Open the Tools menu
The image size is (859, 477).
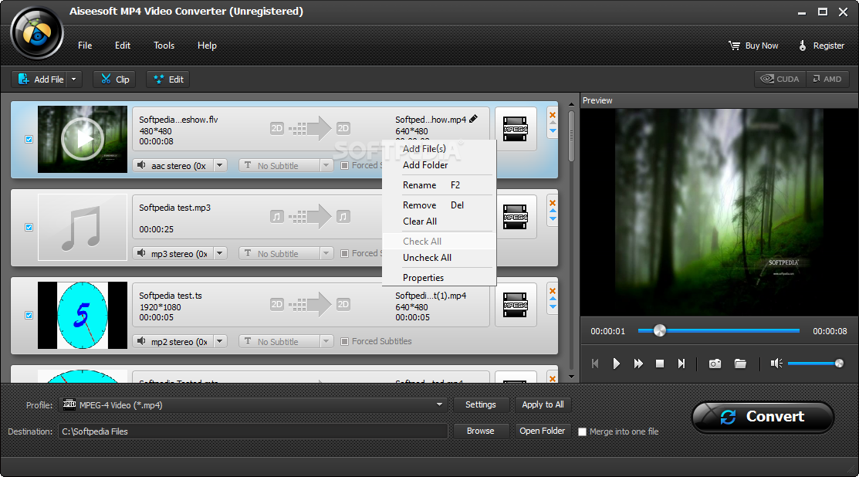click(164, 46)
